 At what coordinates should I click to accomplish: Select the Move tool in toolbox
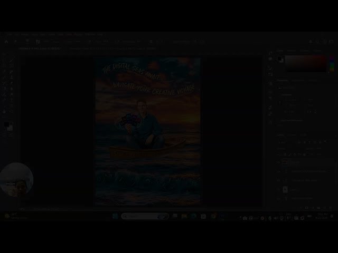tap(4, 55)
